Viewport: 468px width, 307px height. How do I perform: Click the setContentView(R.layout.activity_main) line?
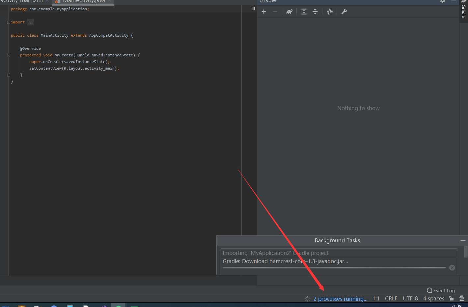[74, 68]
